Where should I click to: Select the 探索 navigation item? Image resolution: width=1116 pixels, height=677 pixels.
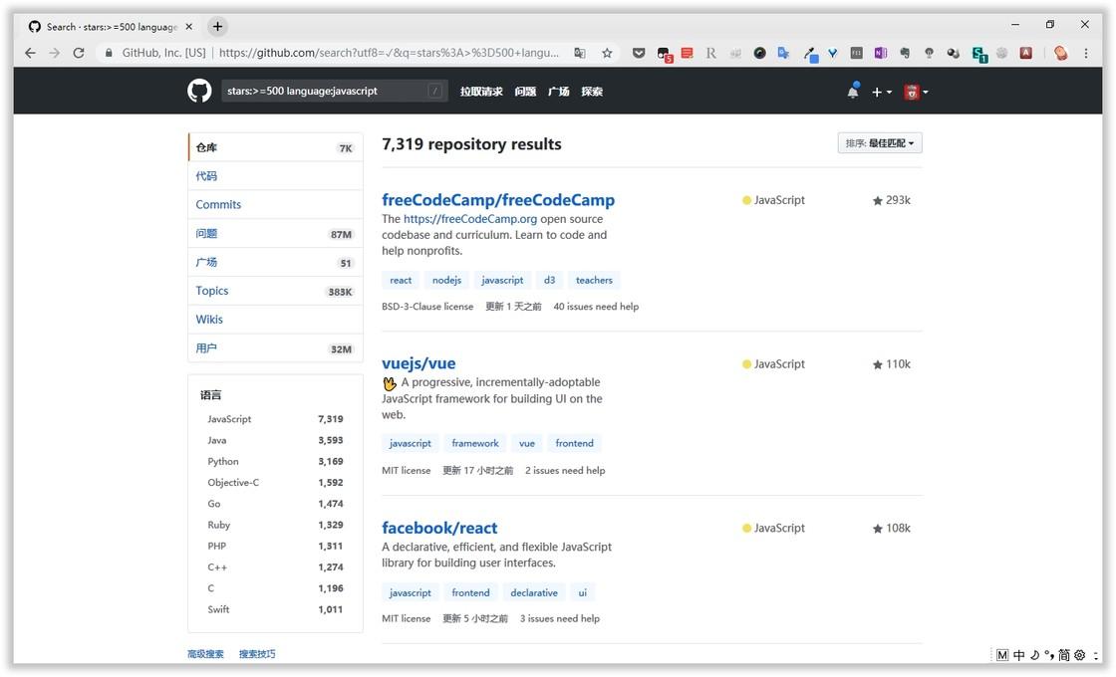click(x=593, y=91)
